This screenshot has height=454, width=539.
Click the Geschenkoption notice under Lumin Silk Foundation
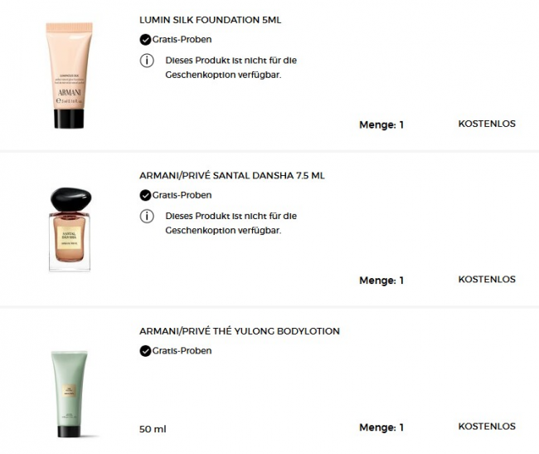click(x=231, y=67)
